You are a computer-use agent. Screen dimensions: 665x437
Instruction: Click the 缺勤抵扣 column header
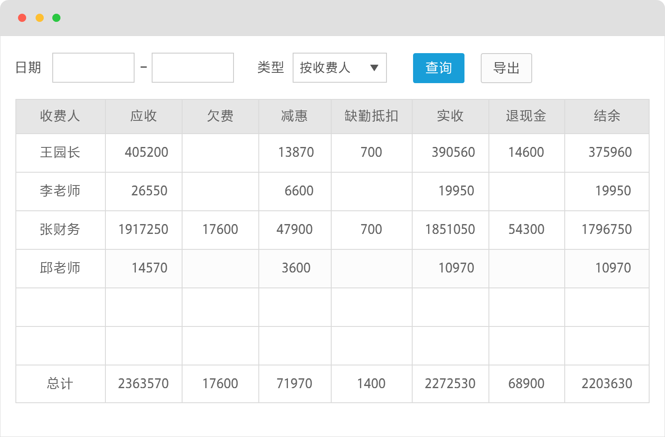tap(371, 116)
